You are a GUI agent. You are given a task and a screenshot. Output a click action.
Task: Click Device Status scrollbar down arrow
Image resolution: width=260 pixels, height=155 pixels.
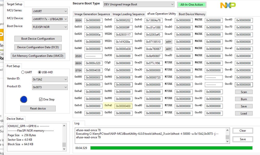pos(64,149)
